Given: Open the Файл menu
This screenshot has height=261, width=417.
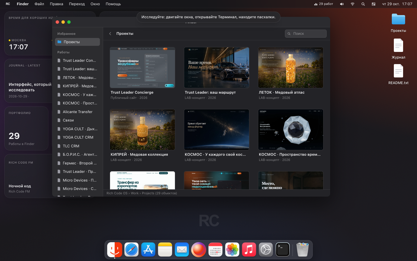Looking at the screenshot, I should click(39, 4).
